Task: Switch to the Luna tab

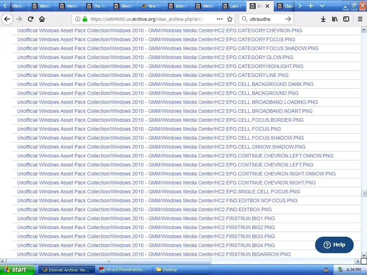Action: click(x=232, y=6)
